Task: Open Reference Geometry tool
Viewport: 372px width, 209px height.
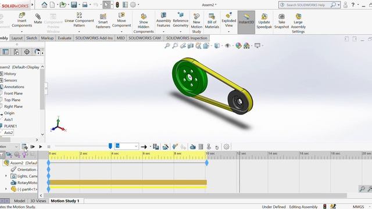Action: [181, 20]
